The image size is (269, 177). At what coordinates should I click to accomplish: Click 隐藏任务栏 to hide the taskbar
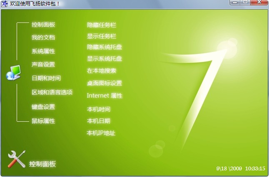(102, 25)
